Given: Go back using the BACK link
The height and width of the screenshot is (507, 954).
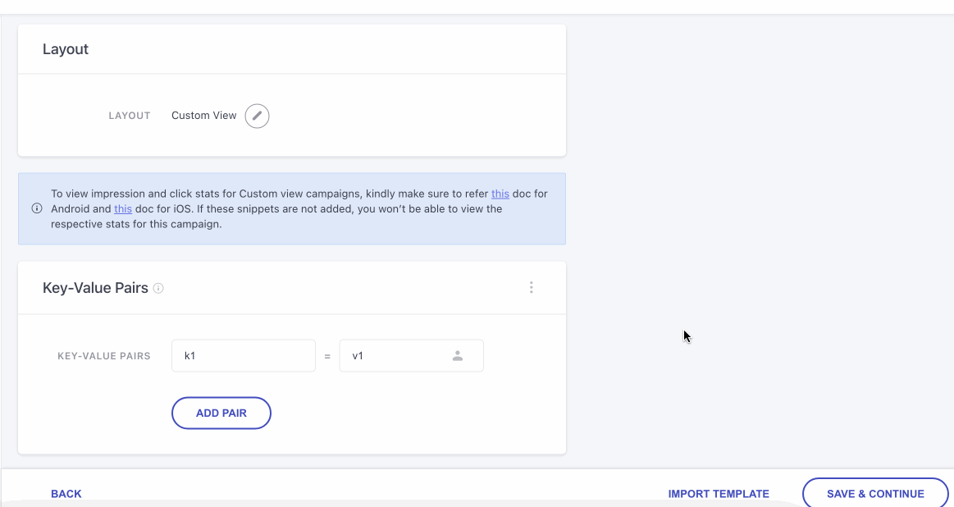Looking at the screenshot, I should (66, 493).
